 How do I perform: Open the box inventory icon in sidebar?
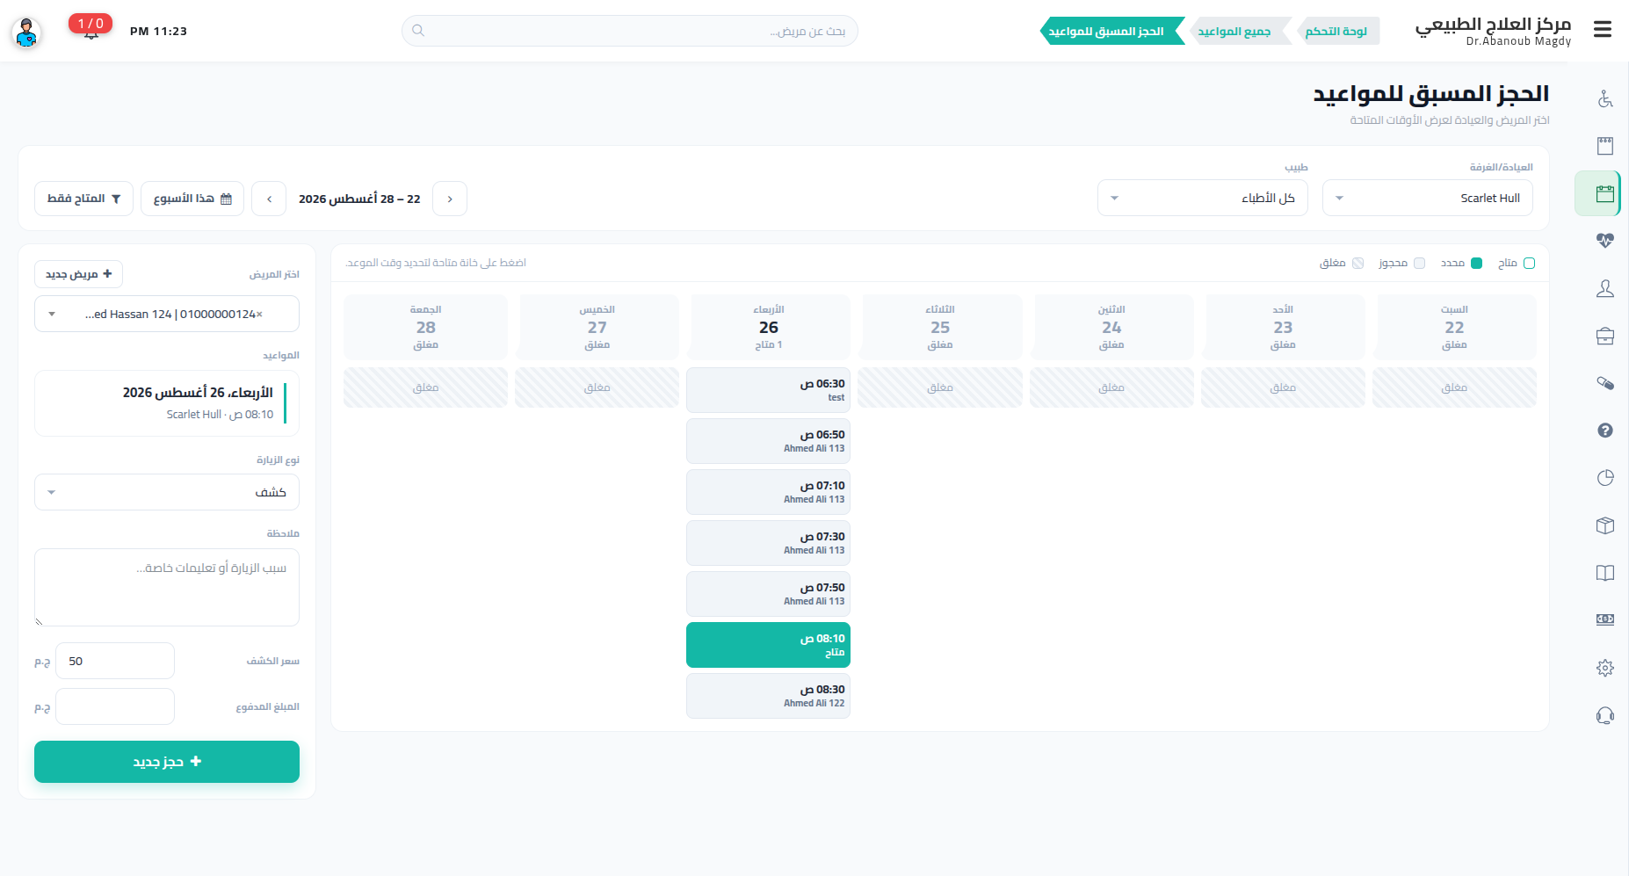[x=1605, y=525]
